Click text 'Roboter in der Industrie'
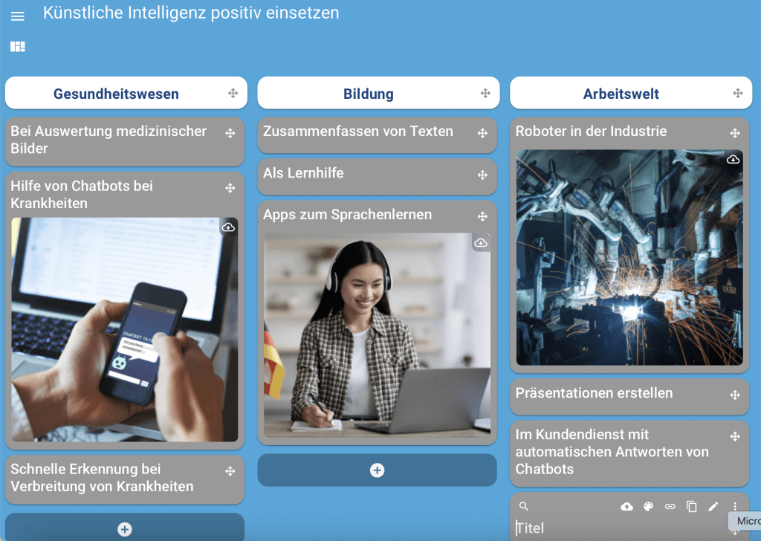The height and width of the screenshot is (541, 761). 591,131
